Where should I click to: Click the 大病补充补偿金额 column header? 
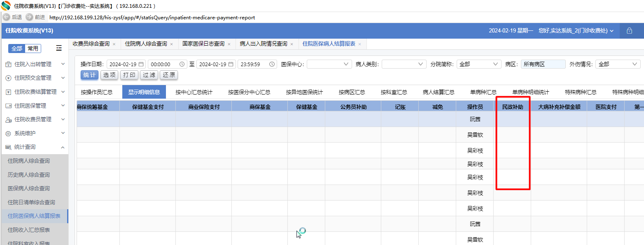(559, 107)
